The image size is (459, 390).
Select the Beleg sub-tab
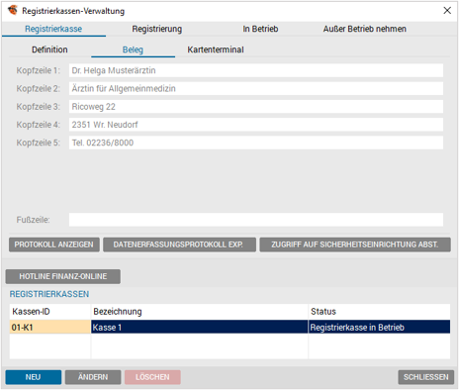(133, 49)
